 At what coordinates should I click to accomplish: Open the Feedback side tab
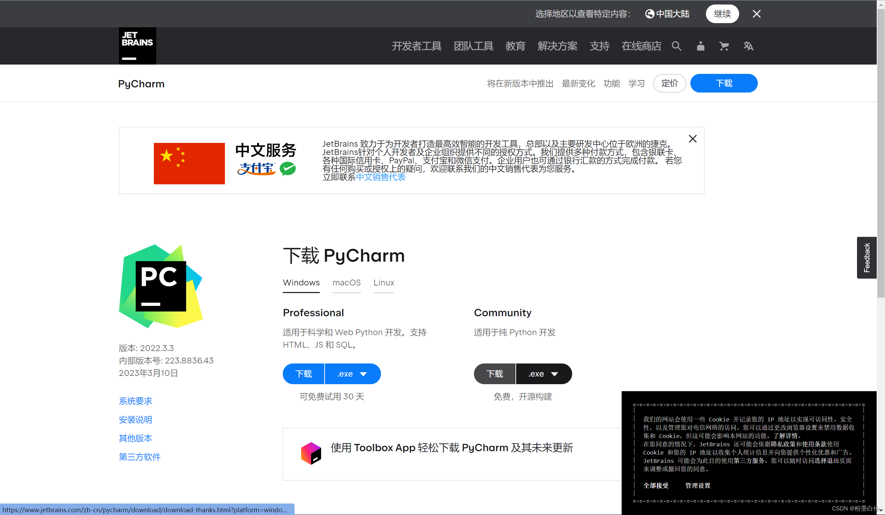[866, 258]
